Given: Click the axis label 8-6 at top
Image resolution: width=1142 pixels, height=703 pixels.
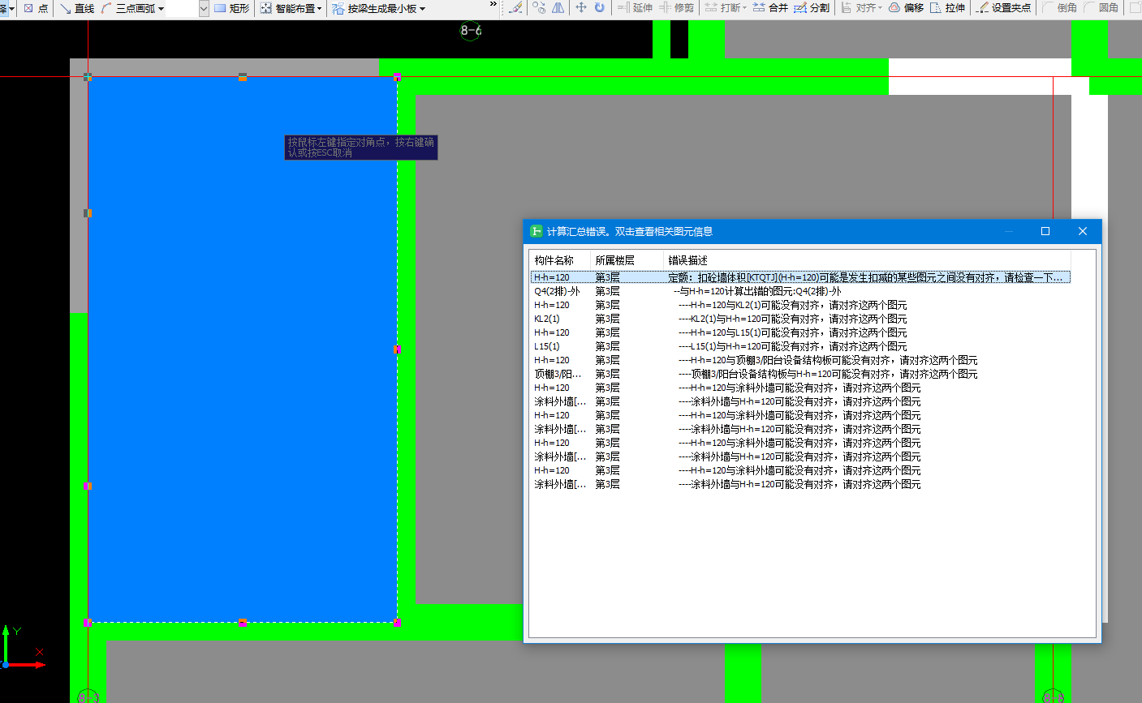Looking at the screenshot, I should tap(471, 31).
